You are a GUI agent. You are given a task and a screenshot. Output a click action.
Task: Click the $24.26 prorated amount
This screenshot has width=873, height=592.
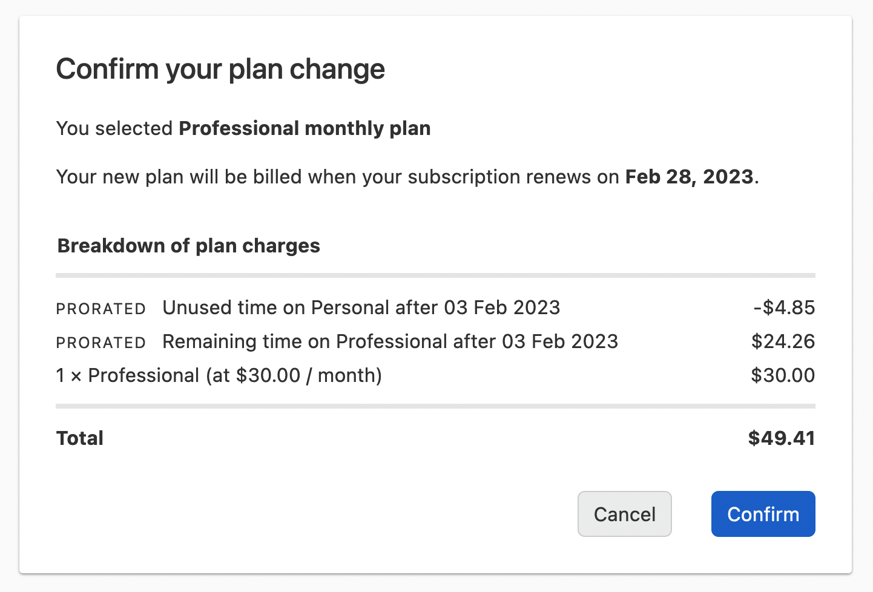click(x=783, y=341)
